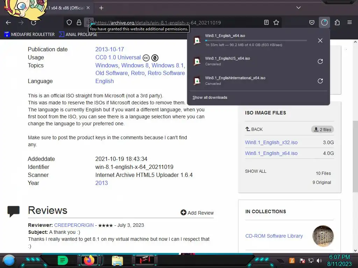The width and height of the screenshot is (358, 268).
Task: Click the Firefox taskbar icon
Action: pos(89,260)
